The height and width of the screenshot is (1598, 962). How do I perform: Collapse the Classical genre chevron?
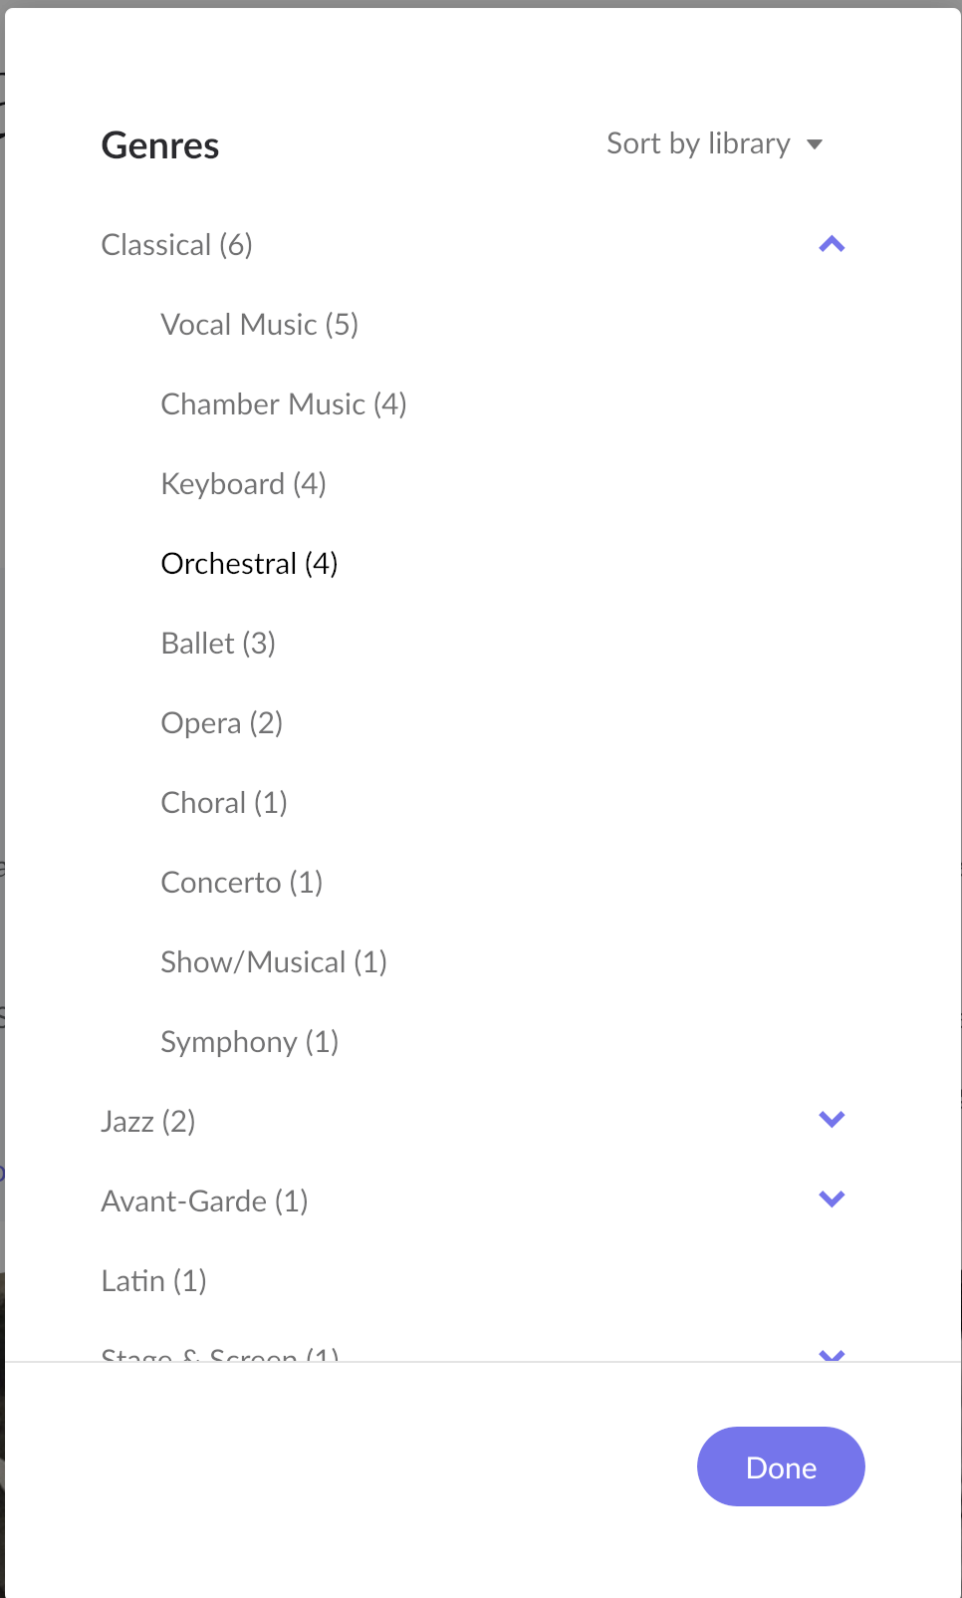click(832, 244)
